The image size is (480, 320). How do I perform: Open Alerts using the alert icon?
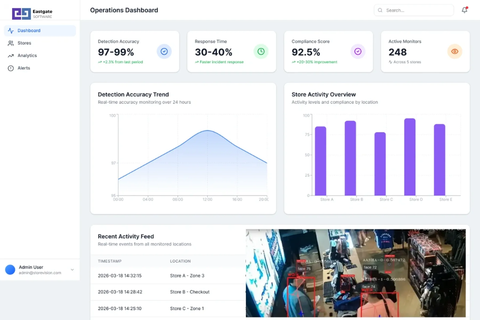click(11, 68)
